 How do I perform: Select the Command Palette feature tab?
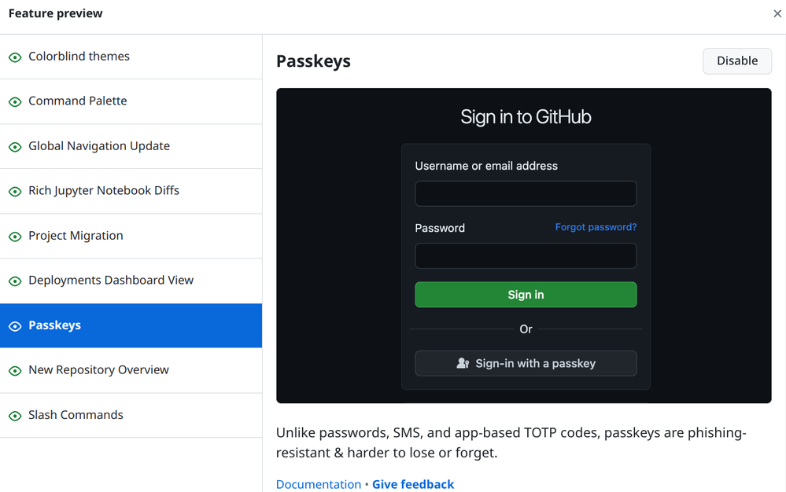pyautogui.click(x=78, y=101)
